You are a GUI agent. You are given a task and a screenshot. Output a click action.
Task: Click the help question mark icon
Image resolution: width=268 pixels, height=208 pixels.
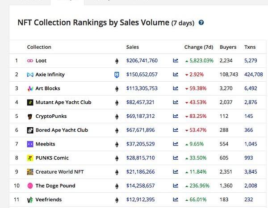(x=201, y=22)
